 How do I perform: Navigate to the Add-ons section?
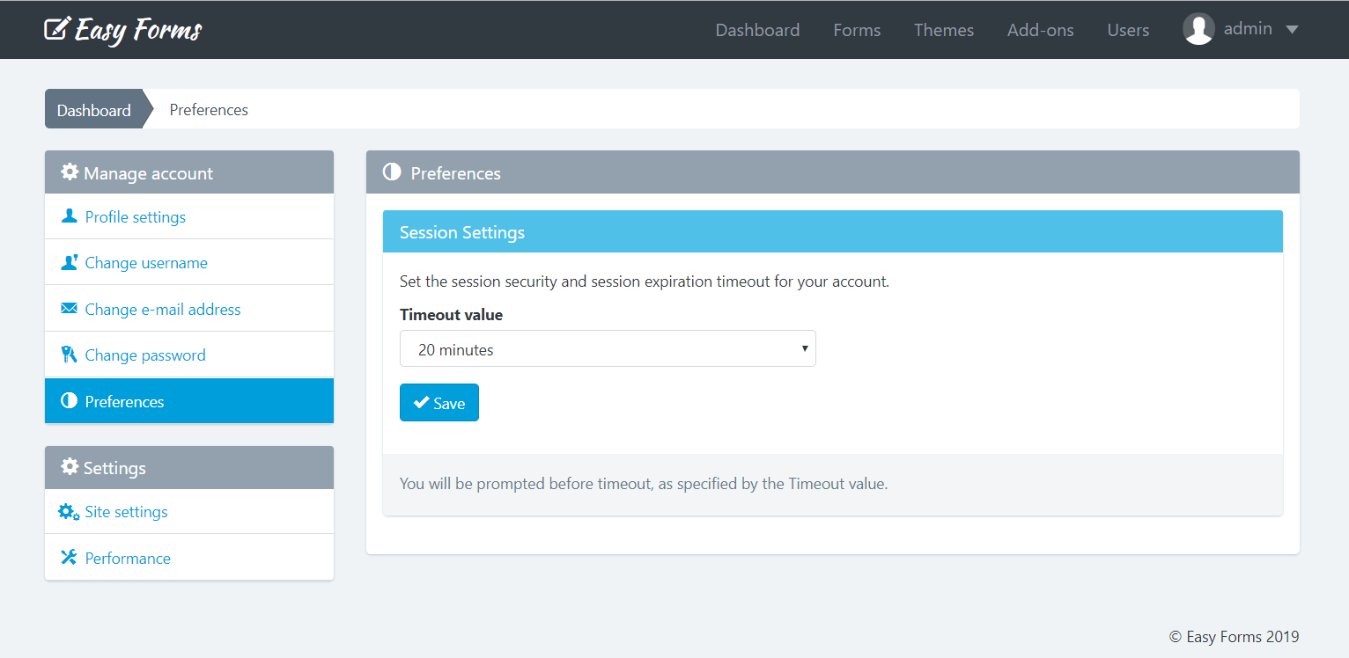pos(1040,29)
